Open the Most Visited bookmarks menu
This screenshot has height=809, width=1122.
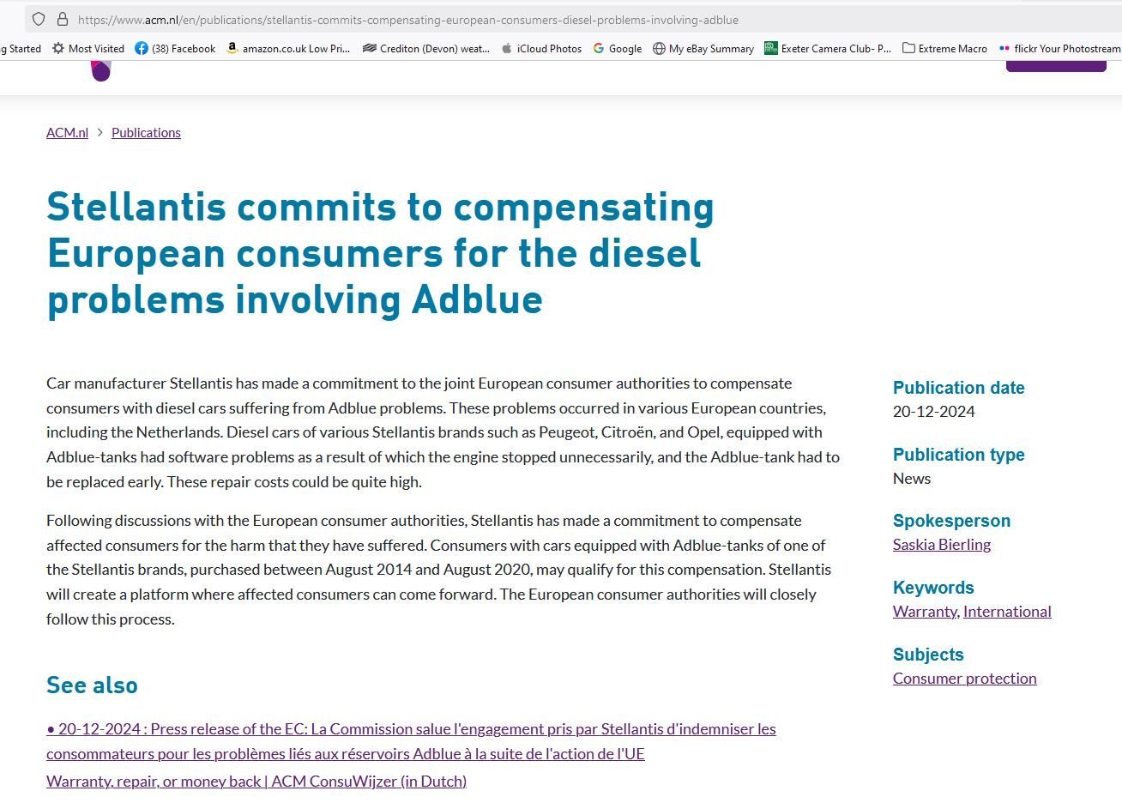point(88,49)
